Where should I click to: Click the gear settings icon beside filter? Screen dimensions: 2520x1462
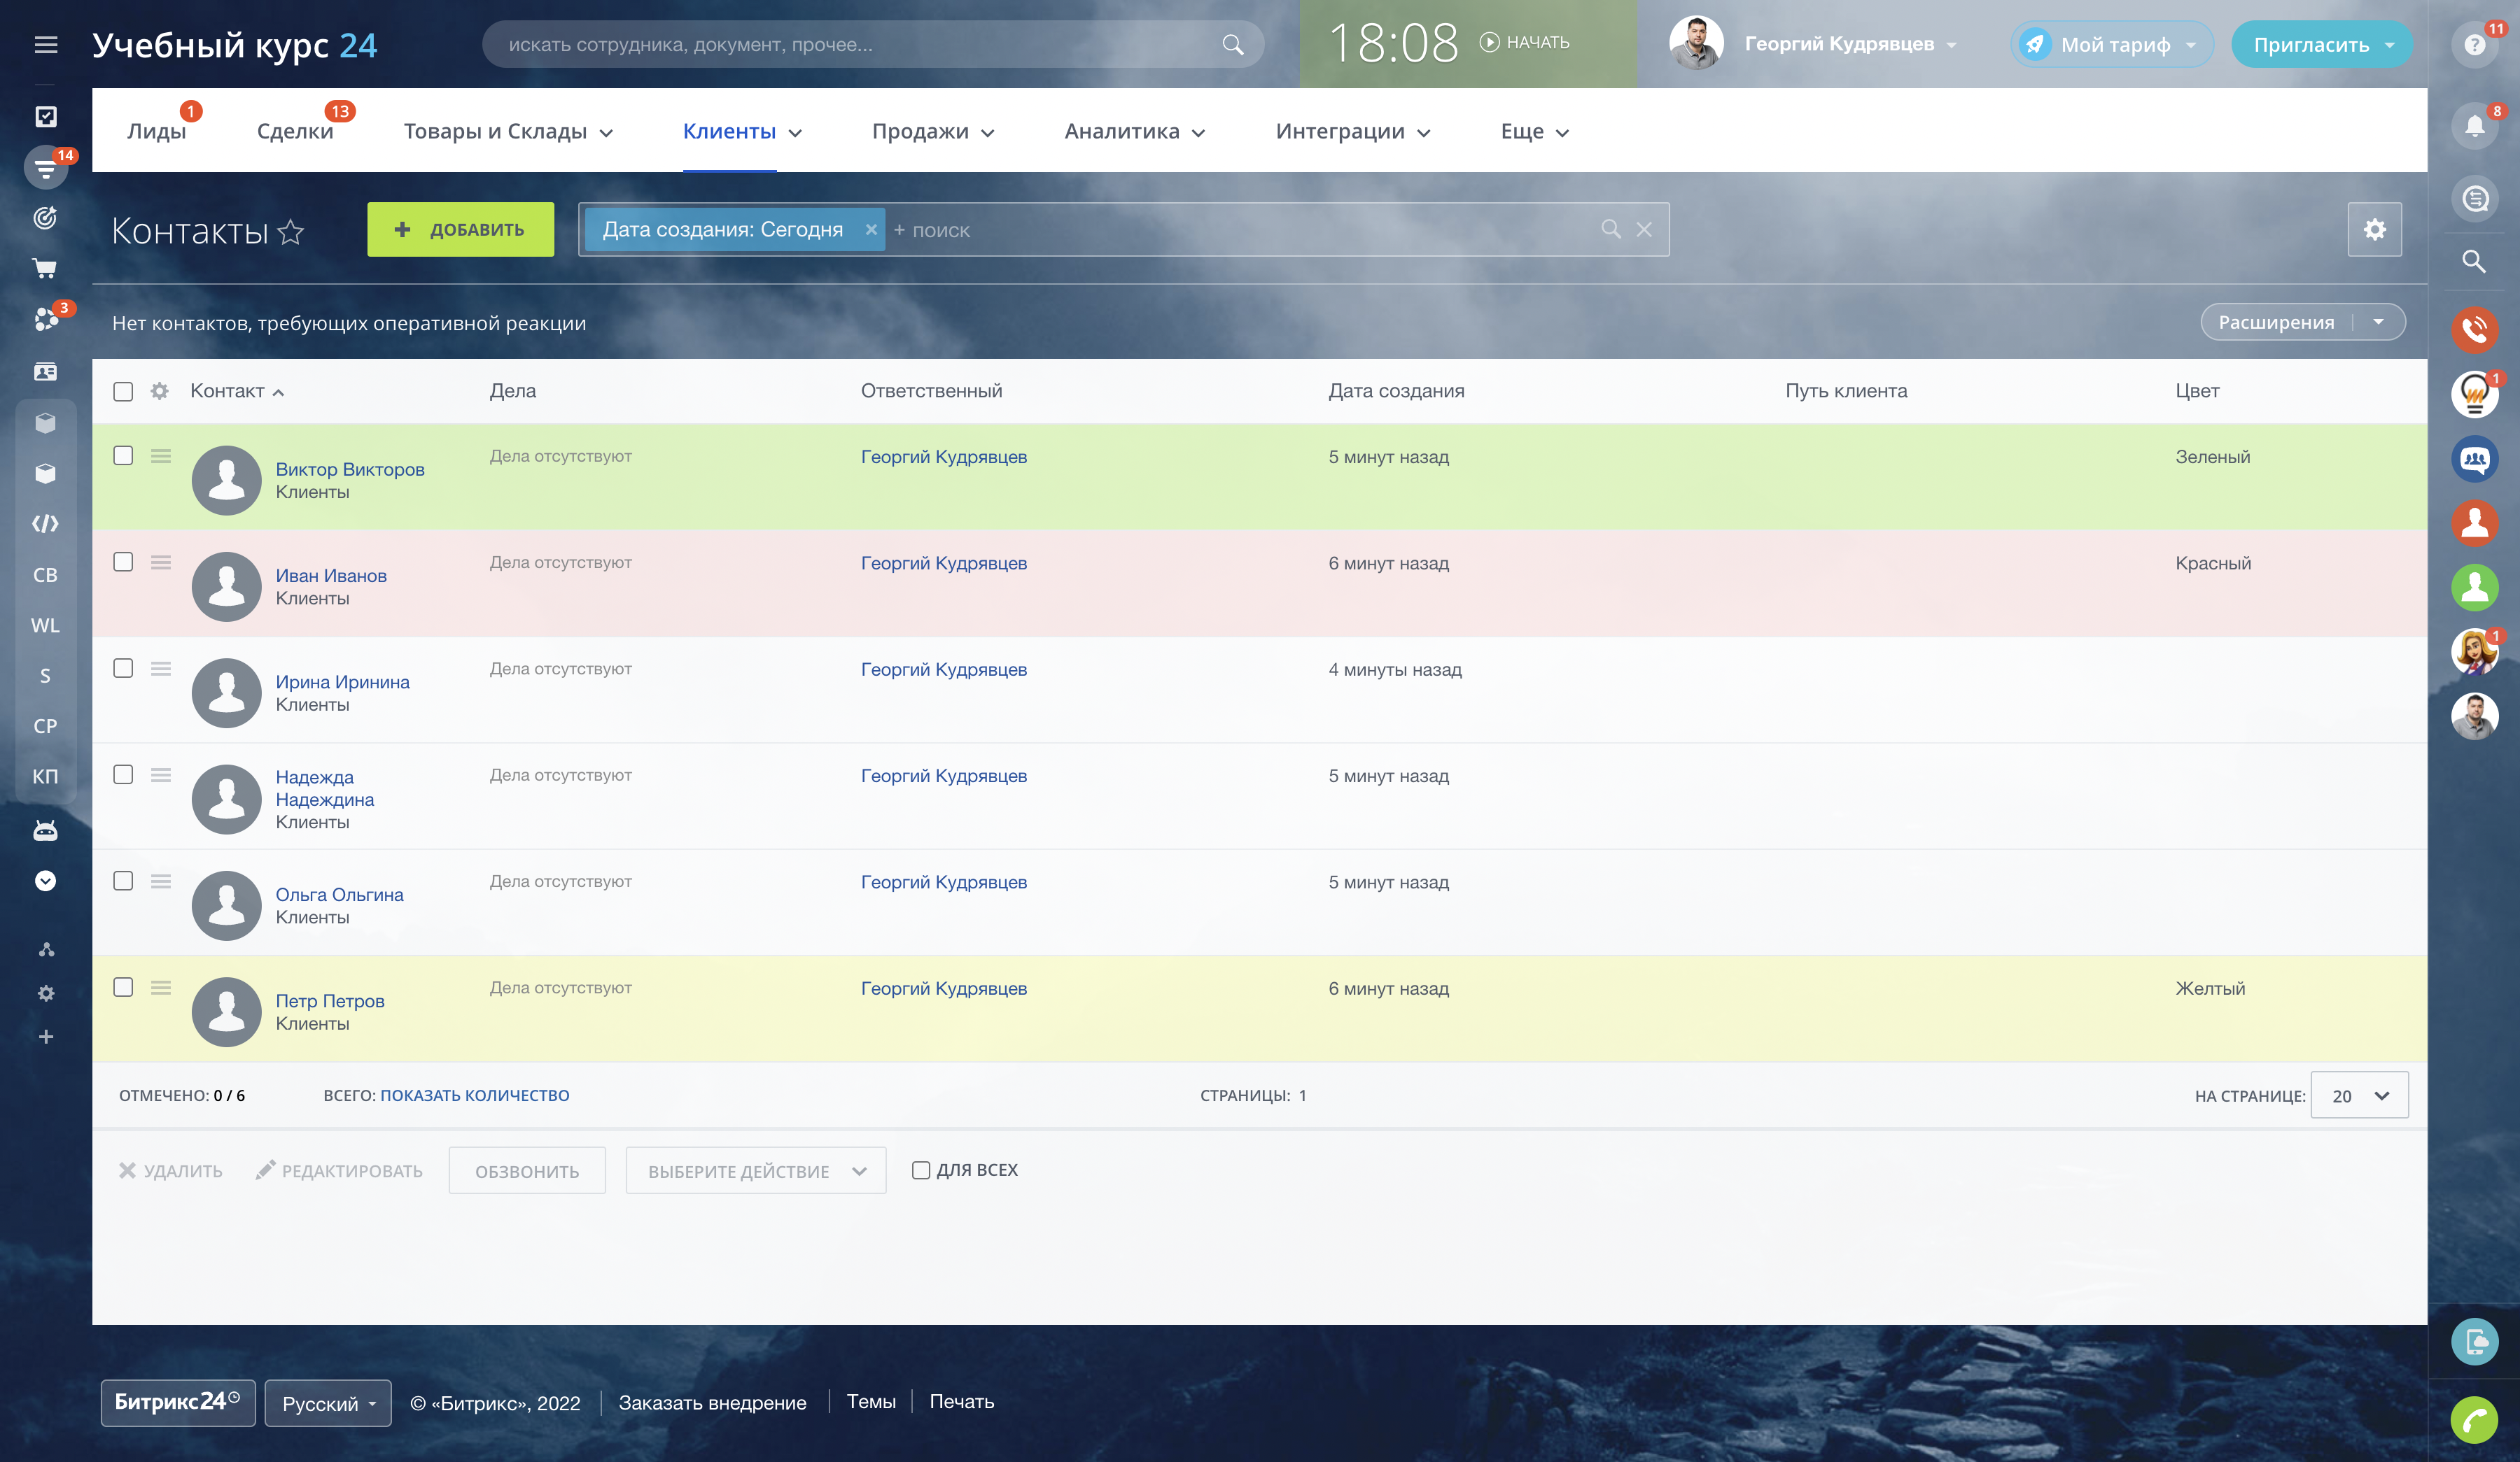[x=2374, y=230]
